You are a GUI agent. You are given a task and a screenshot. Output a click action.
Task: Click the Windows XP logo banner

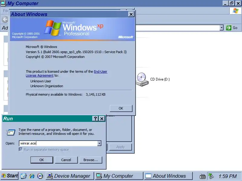click(72, 29)
